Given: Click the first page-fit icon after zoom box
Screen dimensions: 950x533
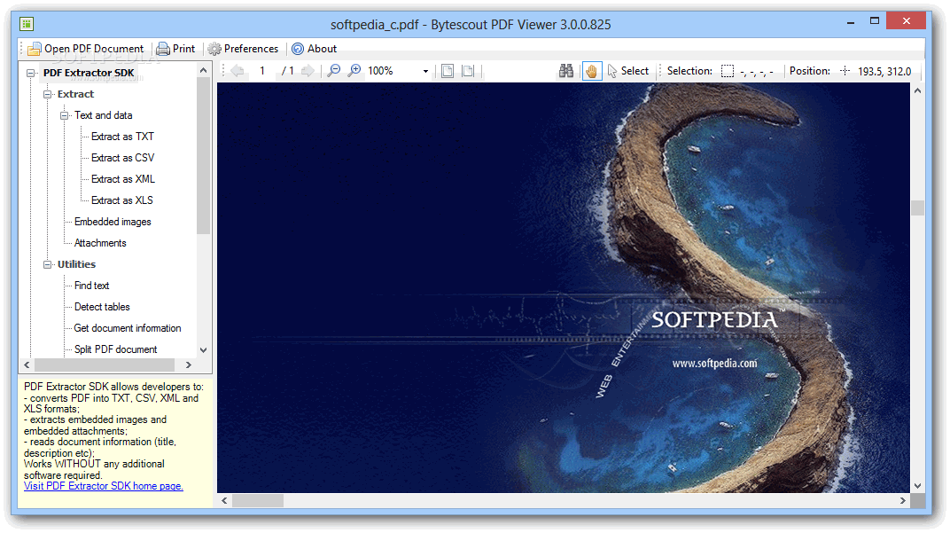Looking at the screenshot, I should pyautogui.click(x=448, y=71).
